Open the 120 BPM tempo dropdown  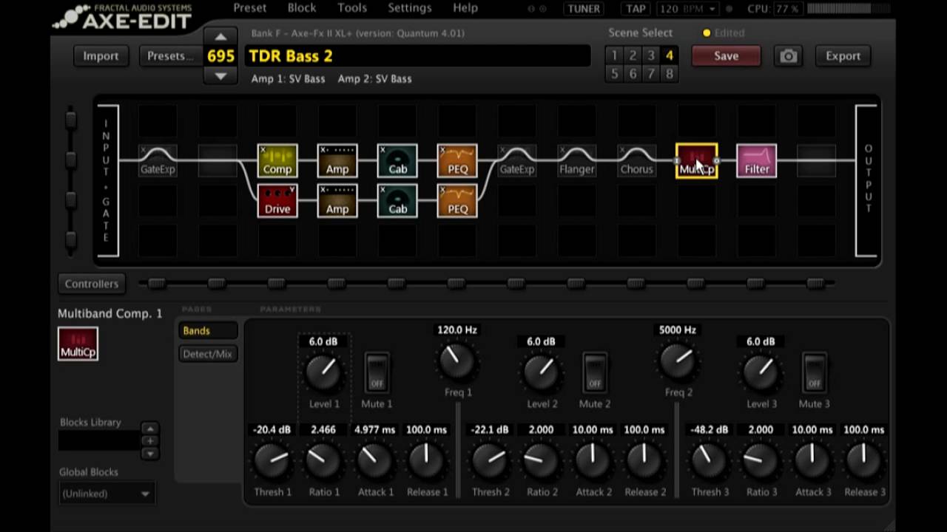[687, 9]
